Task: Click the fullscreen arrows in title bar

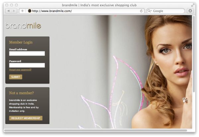Action: pyautogui.click(x=193, y=5)
